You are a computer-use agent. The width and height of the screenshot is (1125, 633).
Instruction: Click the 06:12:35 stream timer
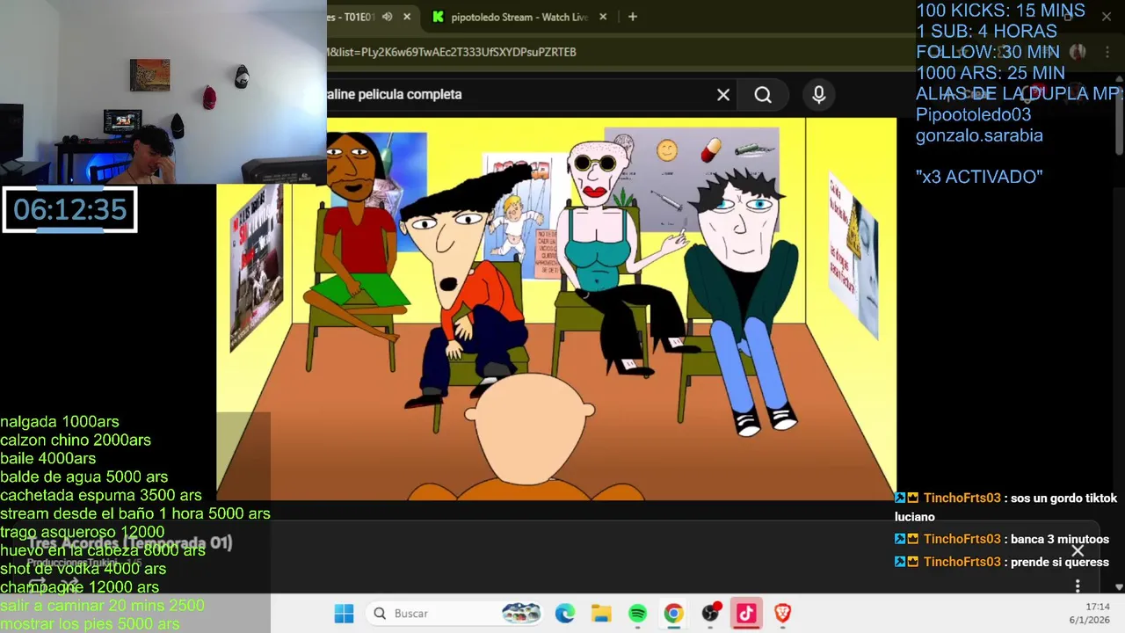pyautogui.click(x=69, y=210)
